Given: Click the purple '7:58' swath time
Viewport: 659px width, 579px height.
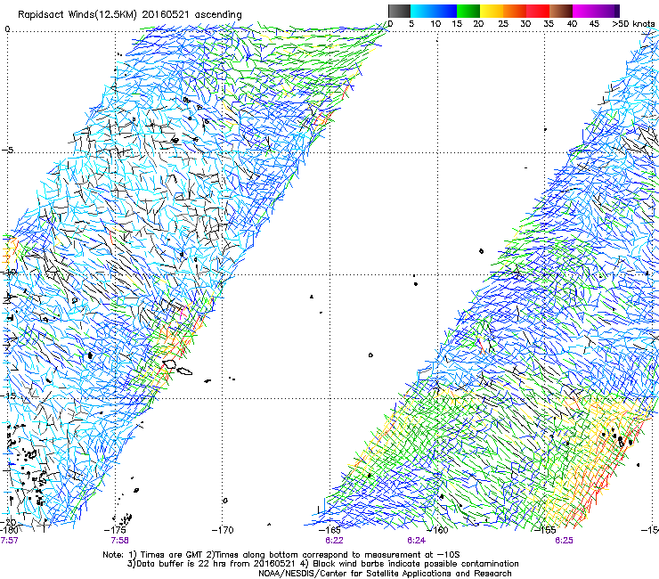Looking at the screenshot, I should [120, 541].
